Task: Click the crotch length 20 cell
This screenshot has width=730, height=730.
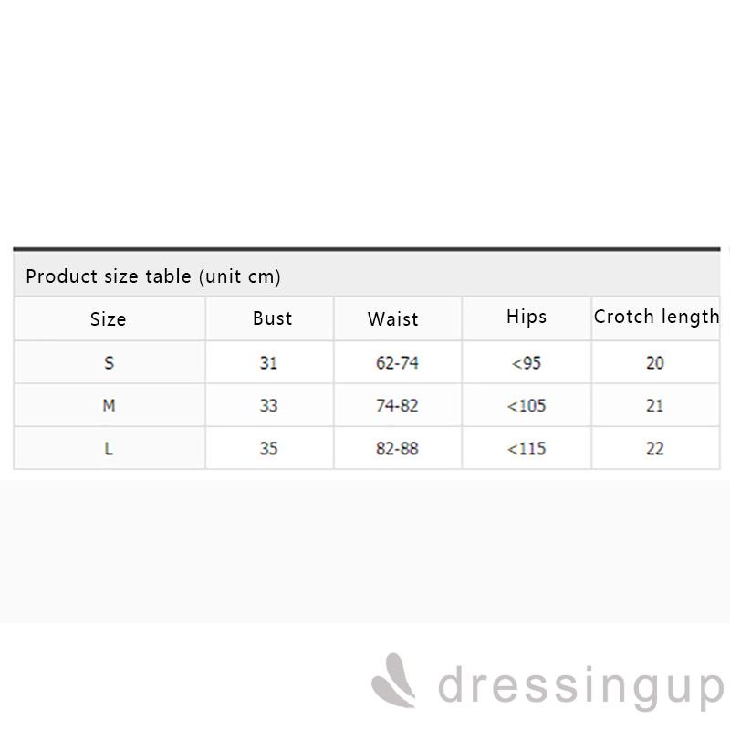Action: coord(655,363)
